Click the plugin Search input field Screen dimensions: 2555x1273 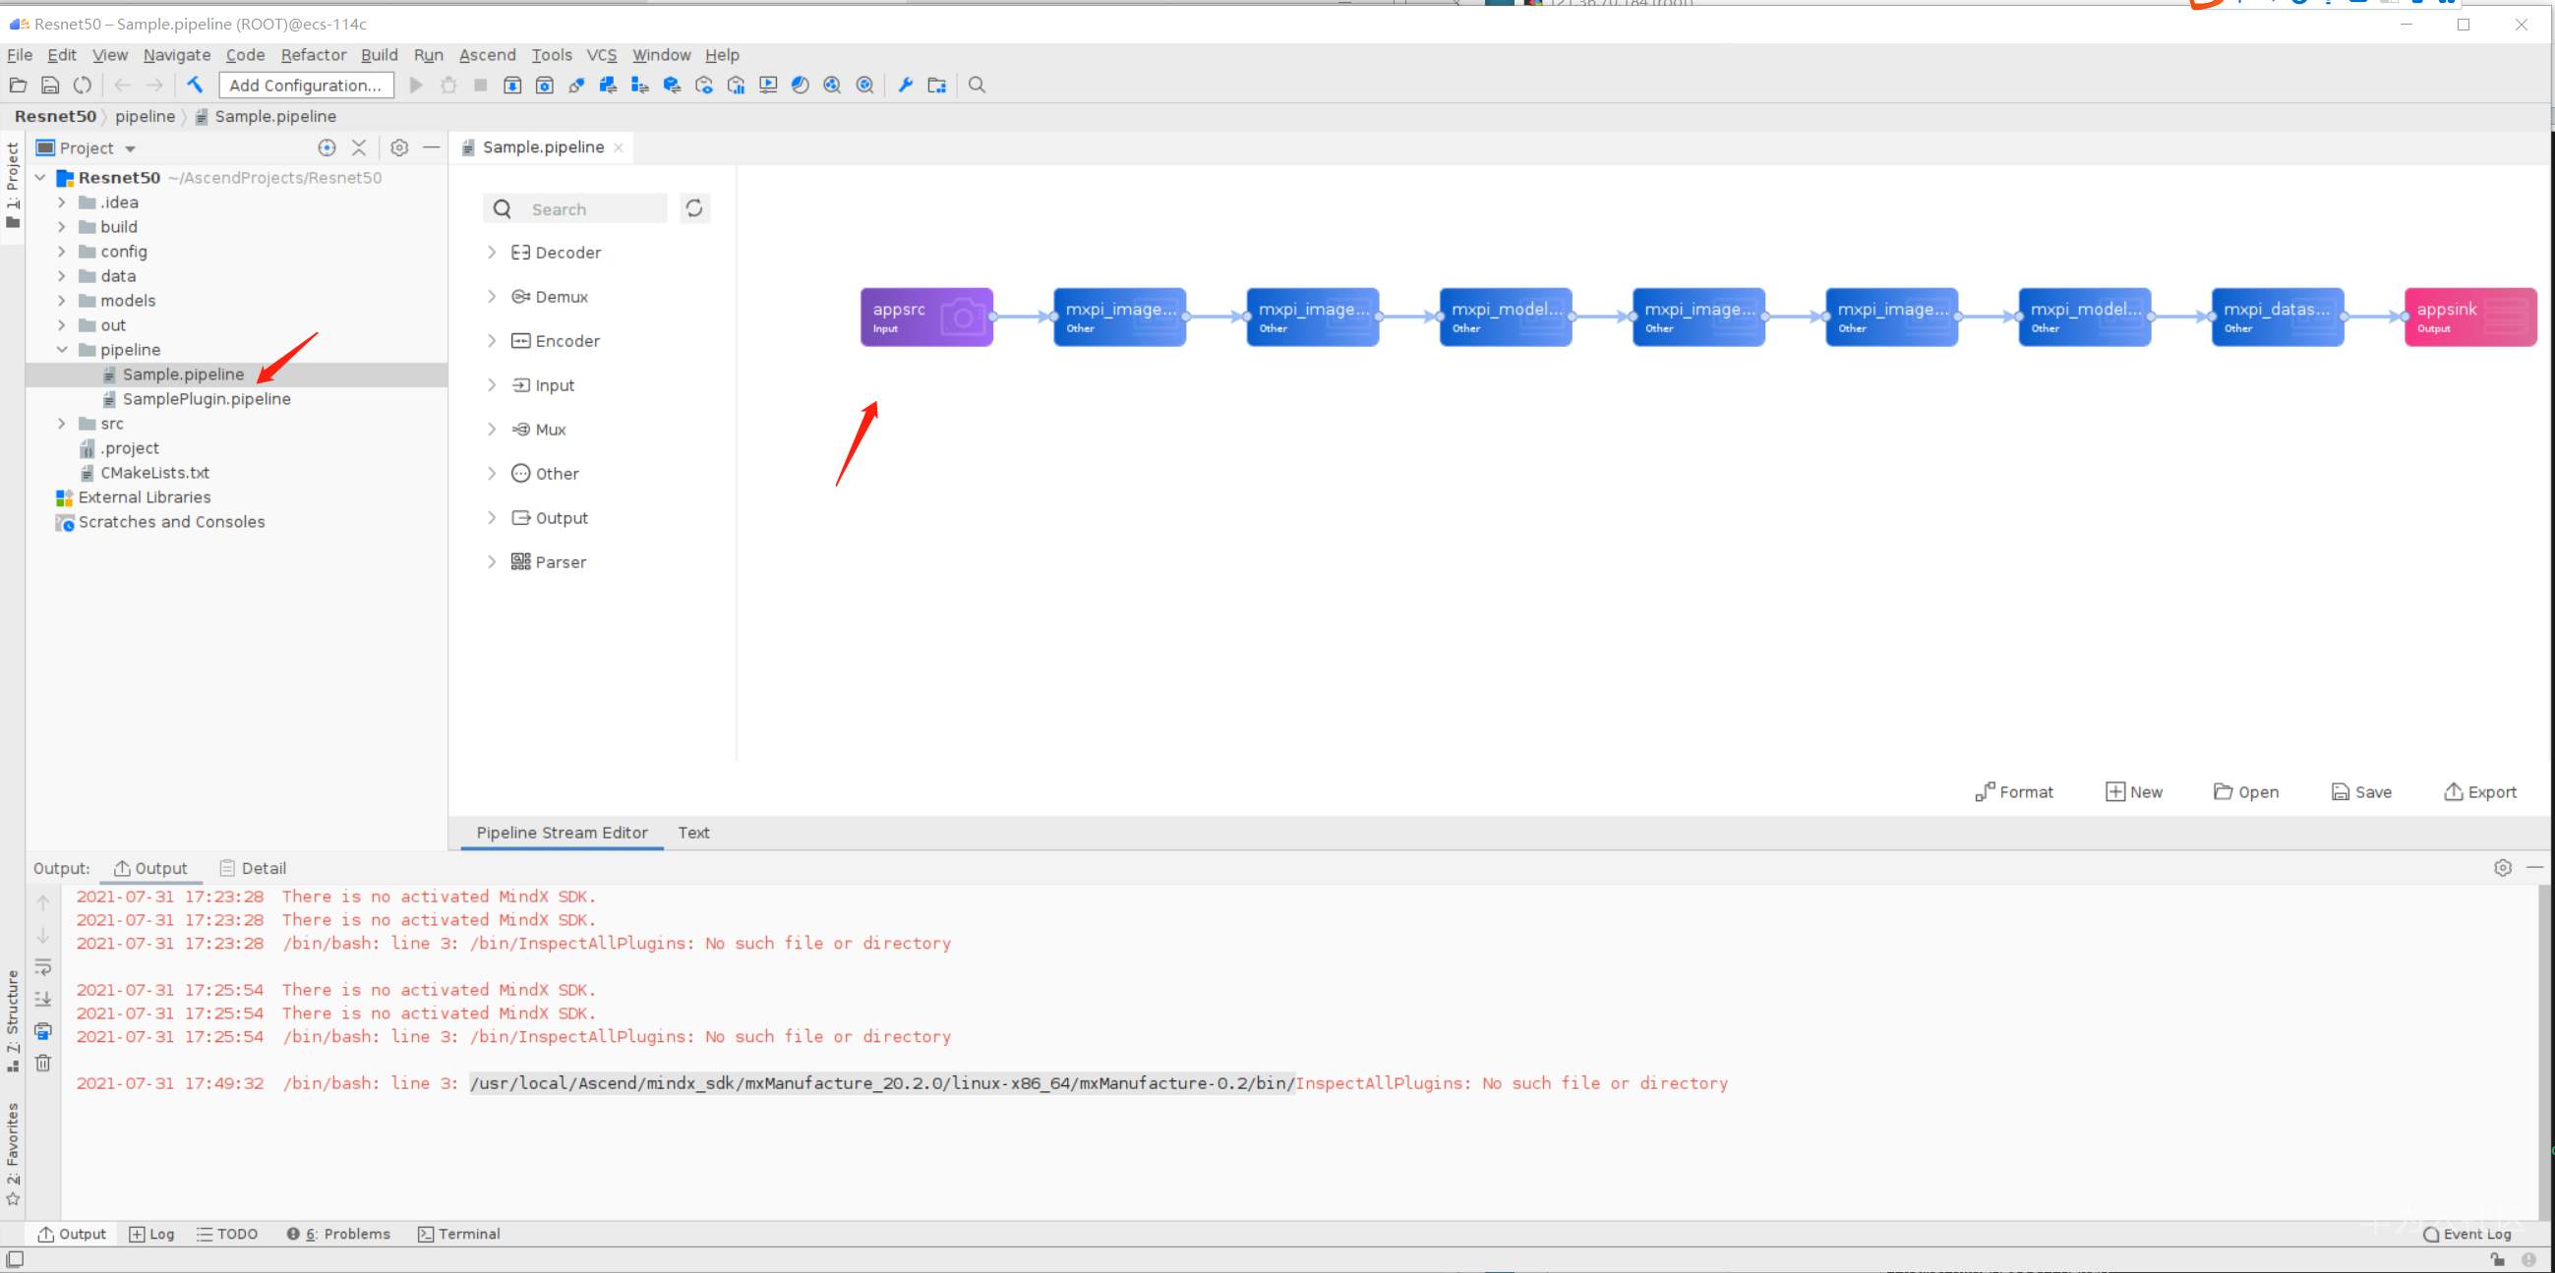[592, 209]
